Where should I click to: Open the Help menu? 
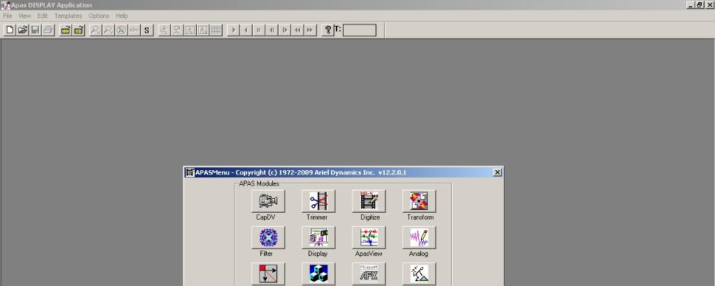click(x=121, y=16)
